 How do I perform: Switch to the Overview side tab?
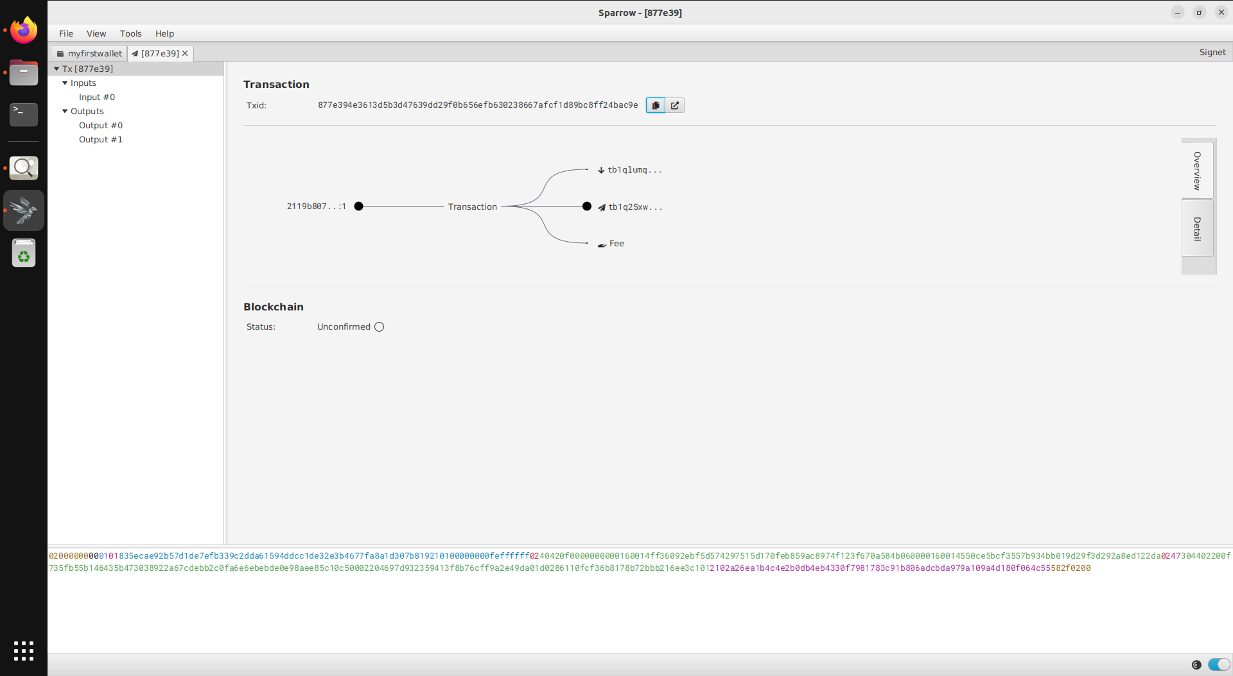1198,171
